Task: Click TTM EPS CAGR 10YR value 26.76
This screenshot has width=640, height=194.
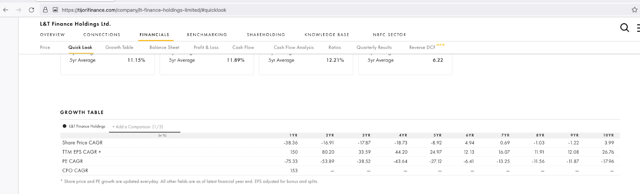Action: (608, 152)
